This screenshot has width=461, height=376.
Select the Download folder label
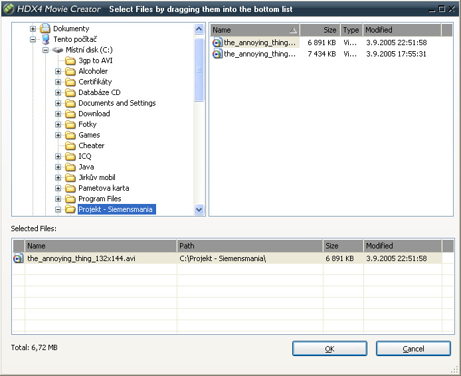pyautogui.click(x=94, y=114)
